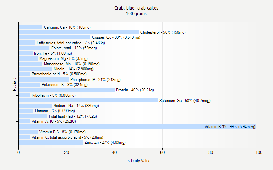Select Magnesium, Mg - 8% (33mg) label
273x170 pixels.
pos(63,58)
